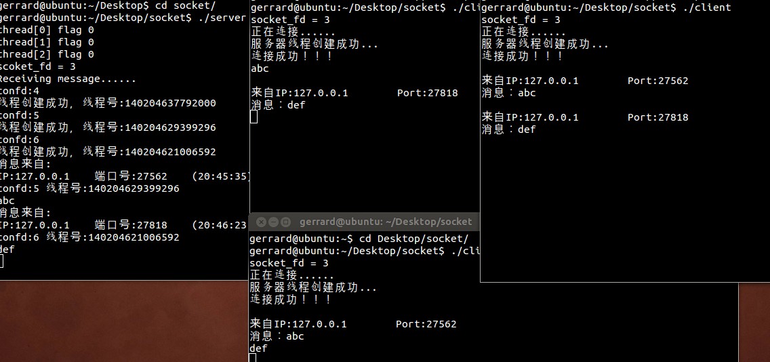Click the title bar text 'gerrard@ubuntu: ~/Desktop/socket'

pos(386,222)
